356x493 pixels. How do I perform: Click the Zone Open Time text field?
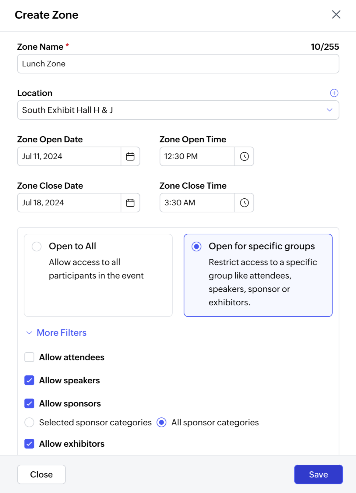click(x=197, y=156)
